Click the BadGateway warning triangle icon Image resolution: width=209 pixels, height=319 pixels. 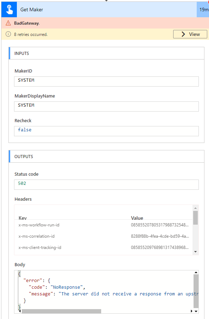coord(8,23)
